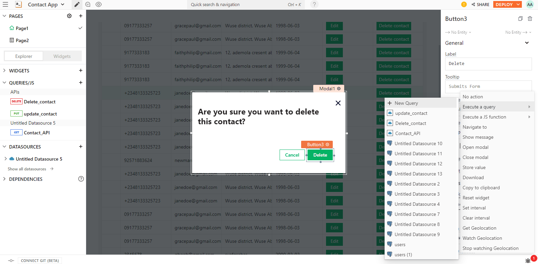The width and height of the screenshot is (538, 264).
Task: Choose Show message from the action menu
Action: coord(478,137)
